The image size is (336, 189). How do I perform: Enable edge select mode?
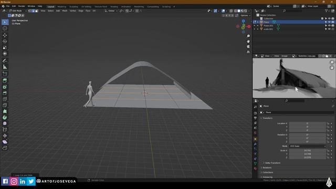[x=33, y=10]
